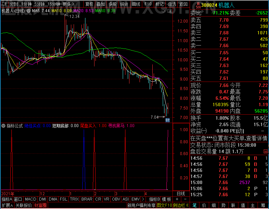This screenshot has height=209, width=269.
Task: Select the 5分钟 timeframe
Action: point(39,4)
